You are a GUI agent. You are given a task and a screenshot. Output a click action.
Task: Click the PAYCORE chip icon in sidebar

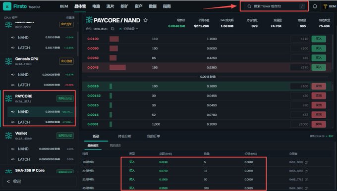click(x=8, y=98)
